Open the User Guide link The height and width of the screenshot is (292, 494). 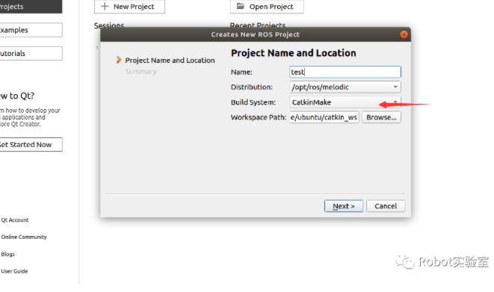tap(14, 271)
